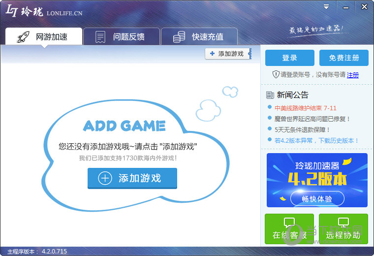Click the text 我们已添加支持1730款海内外游戏
Screen dimensions: 374x256
point(128,158)
